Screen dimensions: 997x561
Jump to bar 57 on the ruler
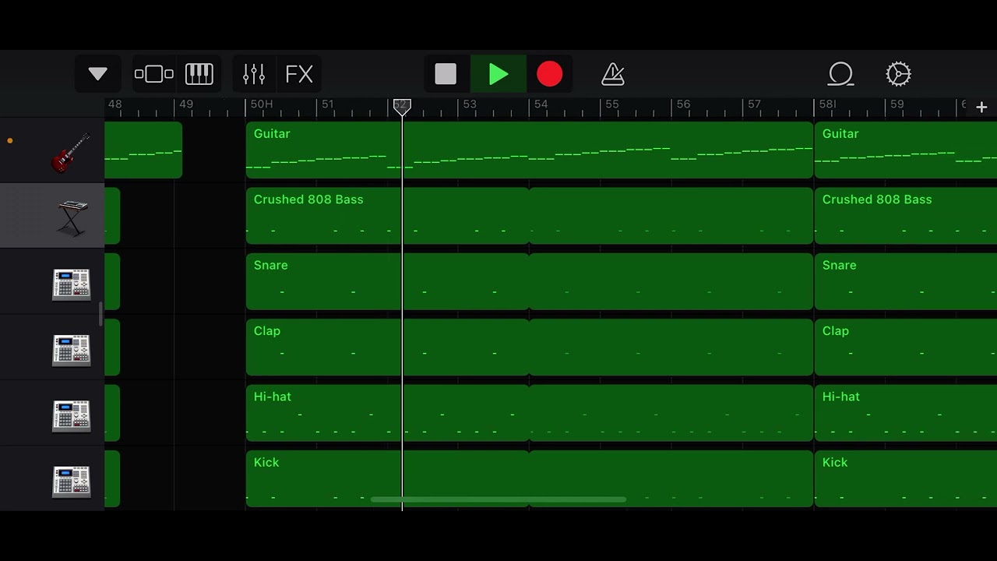(x=754, y=104)
